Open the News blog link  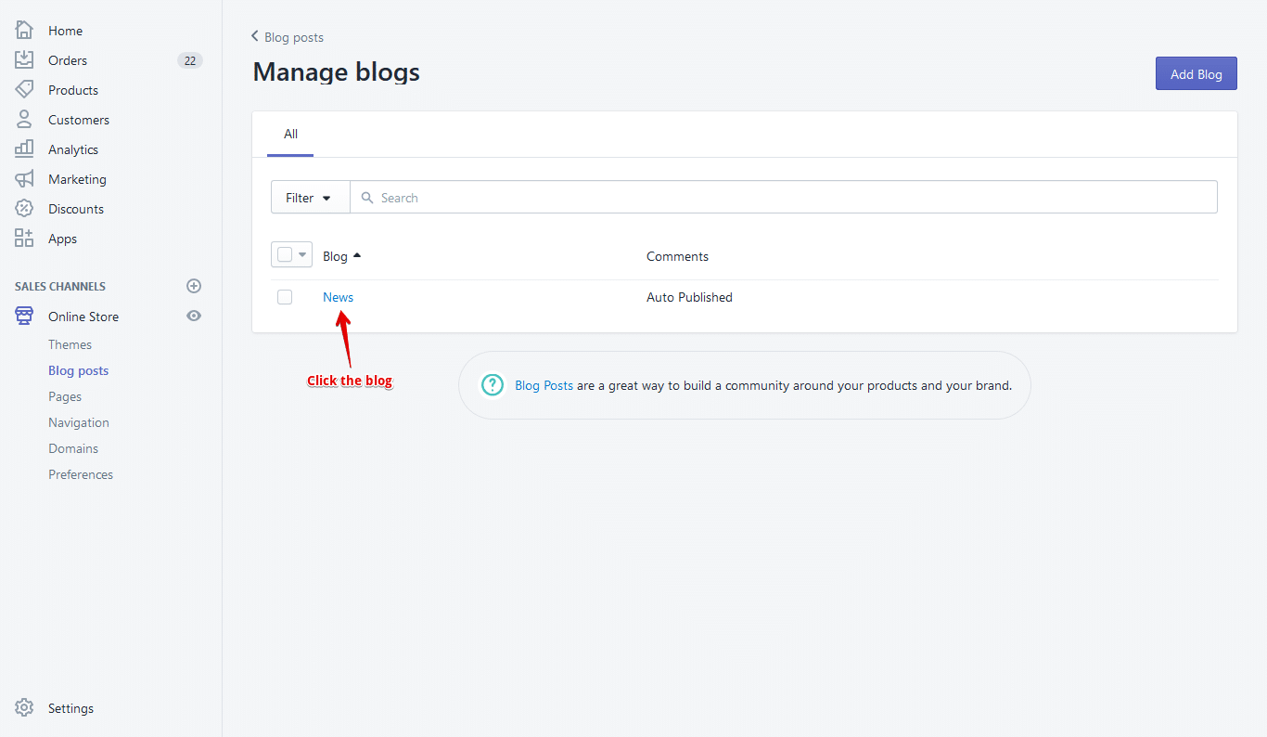pyautogui.click(x=338, y=296)
